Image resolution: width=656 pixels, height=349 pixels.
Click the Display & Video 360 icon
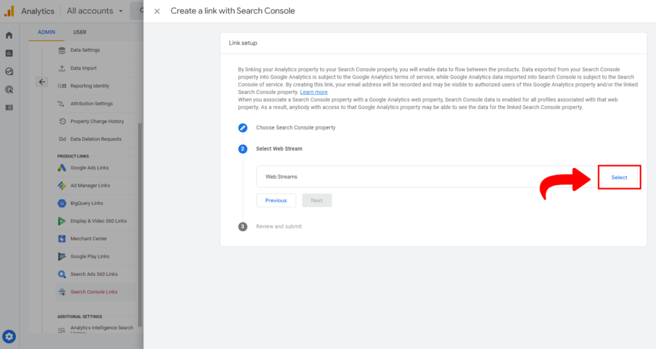point(61,221)
